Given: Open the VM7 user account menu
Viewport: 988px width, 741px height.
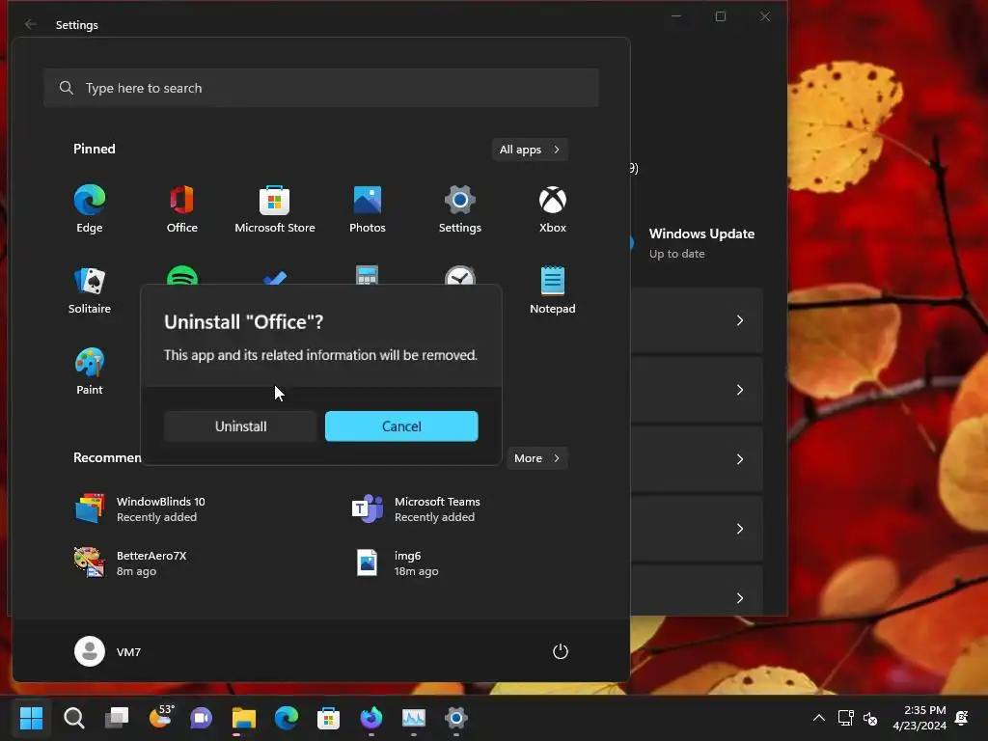Looking at the screenshot, I should (108, 651).
